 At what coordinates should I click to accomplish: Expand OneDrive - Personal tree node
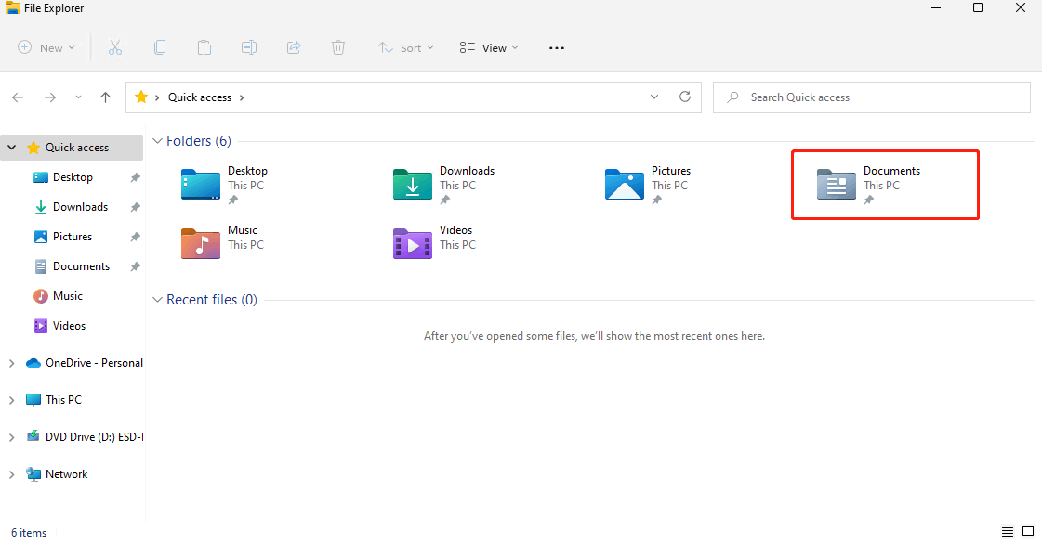coord(12,363)
